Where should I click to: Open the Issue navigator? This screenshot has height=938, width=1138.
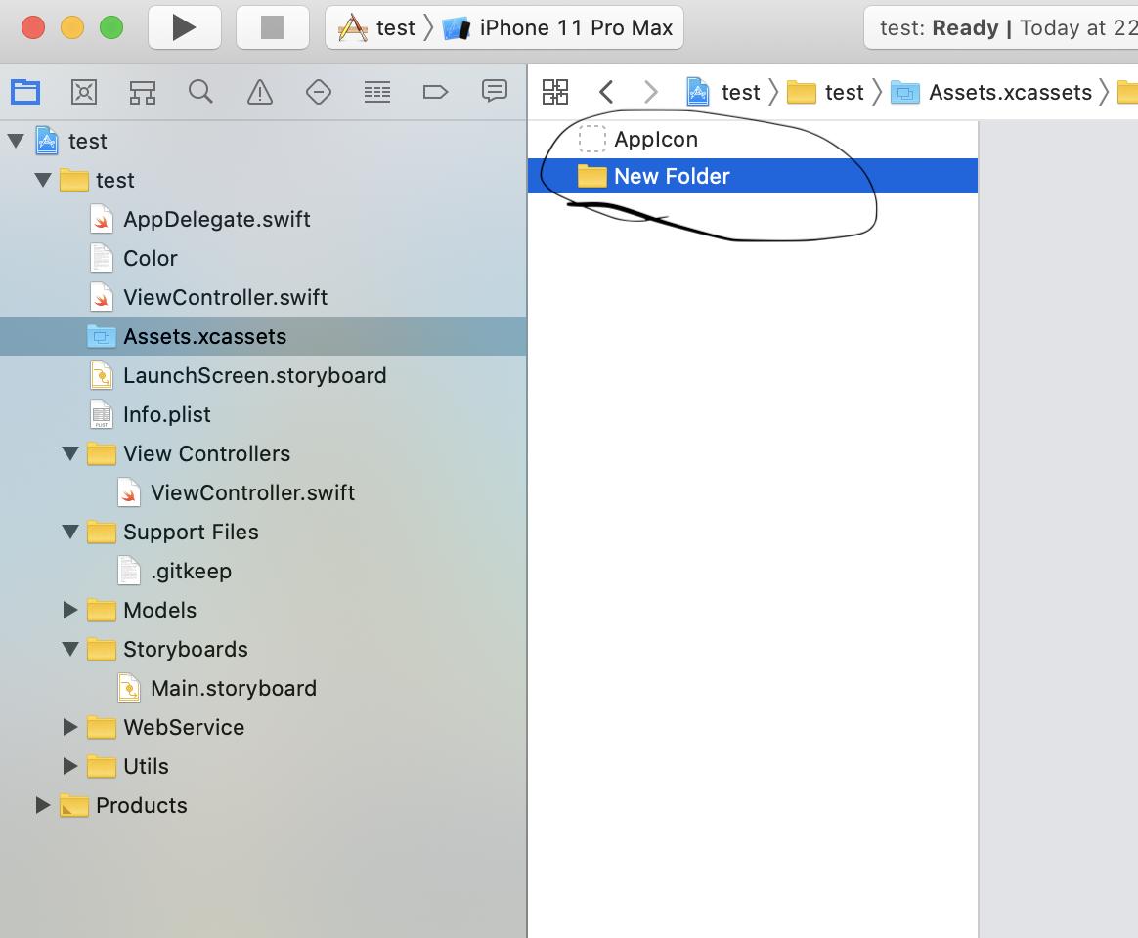[260, 92]
